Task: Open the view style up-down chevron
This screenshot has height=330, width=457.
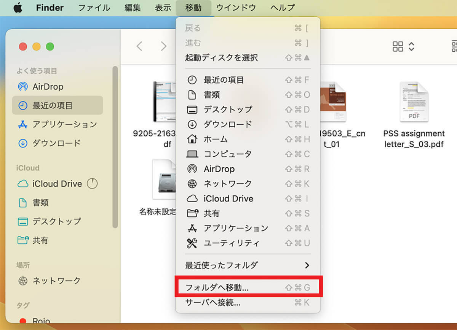Action: 411,46
